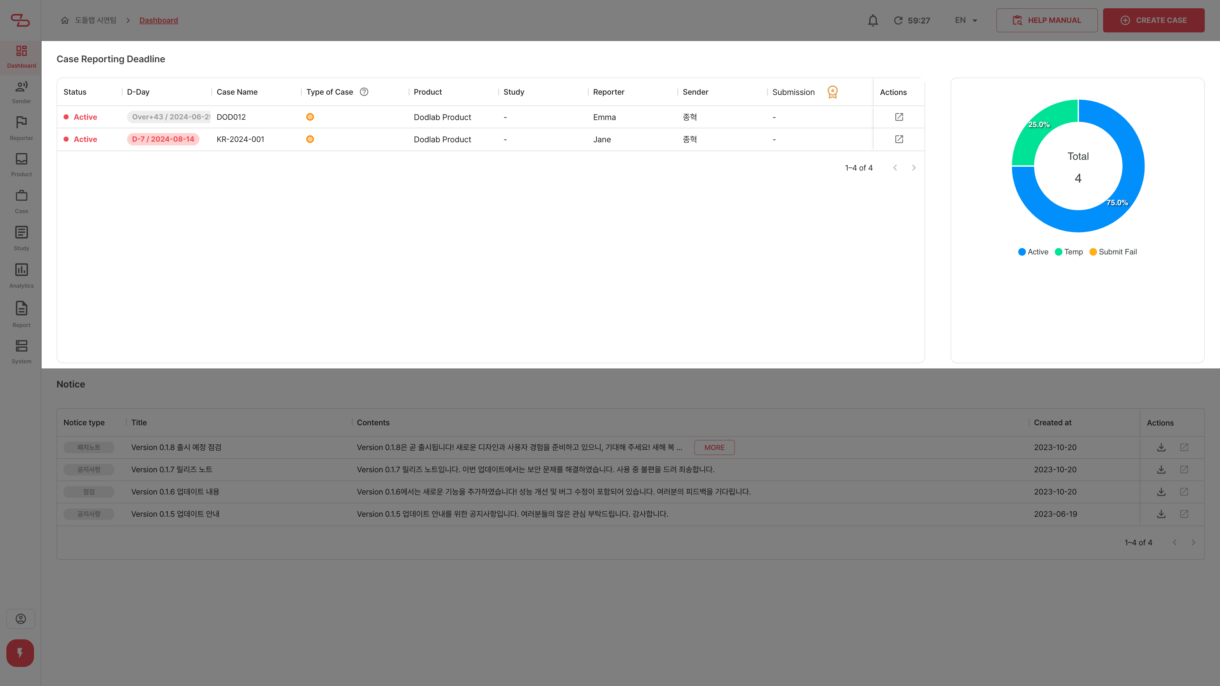This screenshot has height=686, width=1220.
Task: Expand the EN language dropdown menu
Action: pos(965,20)
